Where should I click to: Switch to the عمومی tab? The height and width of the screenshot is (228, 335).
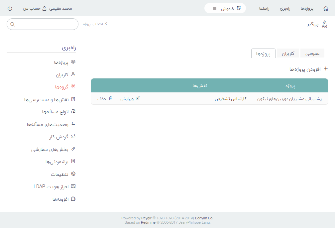pos(312,54)
